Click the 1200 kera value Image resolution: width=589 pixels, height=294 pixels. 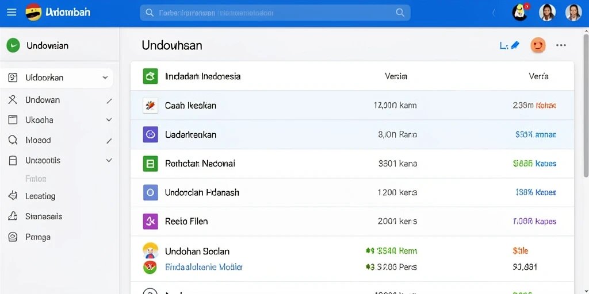pos(397,192)
